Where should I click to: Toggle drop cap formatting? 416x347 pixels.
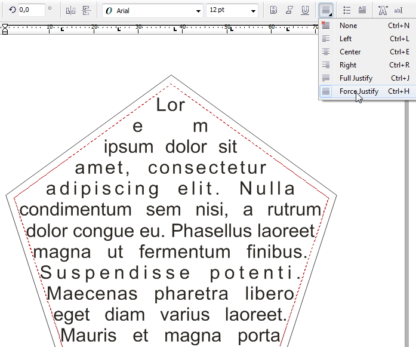[362, 10]
